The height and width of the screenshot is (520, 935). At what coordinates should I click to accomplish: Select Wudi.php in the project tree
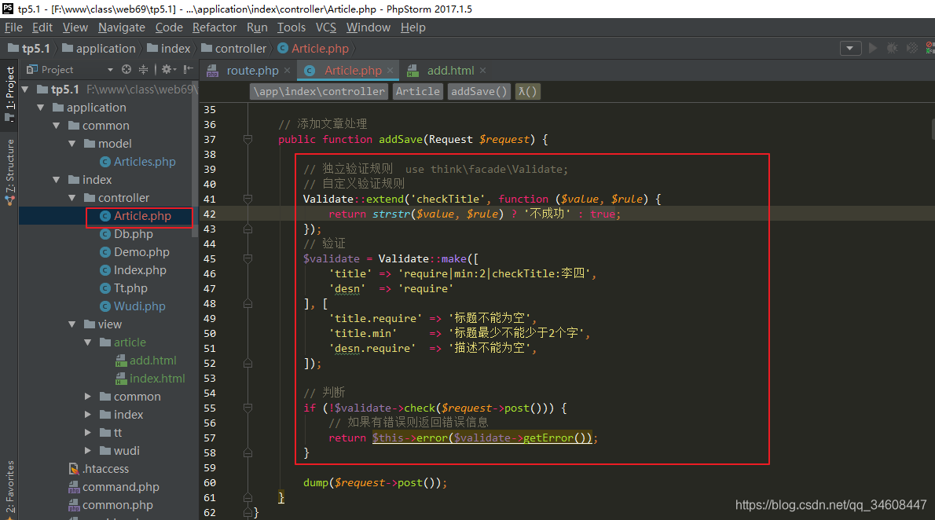pyautogui.click(x=132, y=306)
